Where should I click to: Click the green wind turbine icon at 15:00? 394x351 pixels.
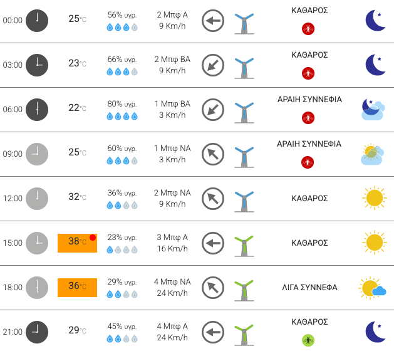click(244, 246)
